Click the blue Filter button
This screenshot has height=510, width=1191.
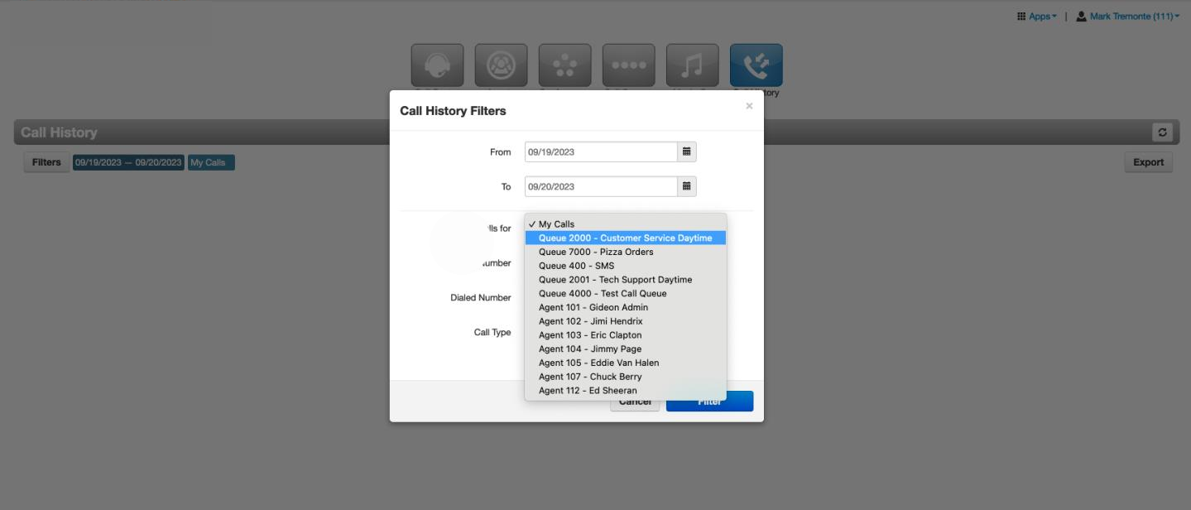(x=709, y=402)
